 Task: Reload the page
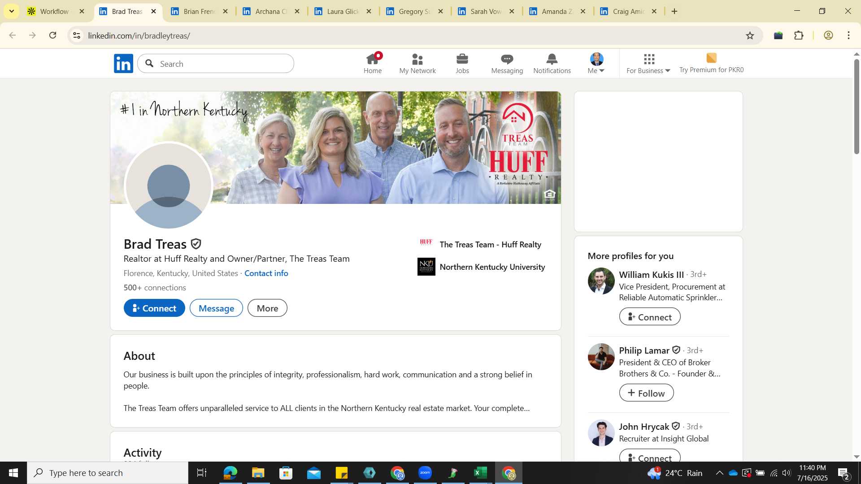[x=53, y=35]
